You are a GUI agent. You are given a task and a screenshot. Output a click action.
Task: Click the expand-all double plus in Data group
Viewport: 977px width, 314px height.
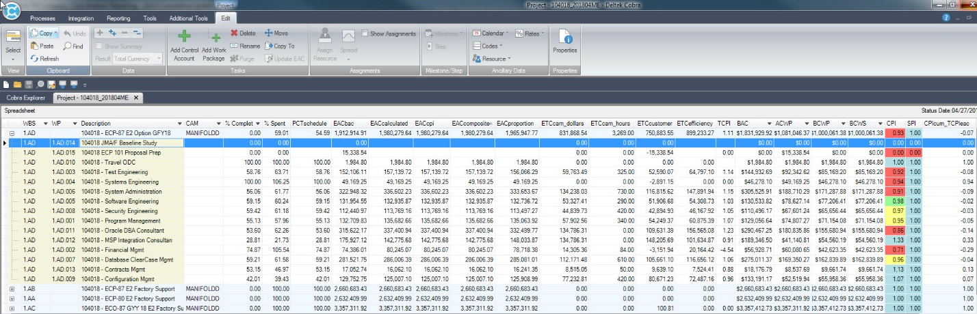click(112, 33)
